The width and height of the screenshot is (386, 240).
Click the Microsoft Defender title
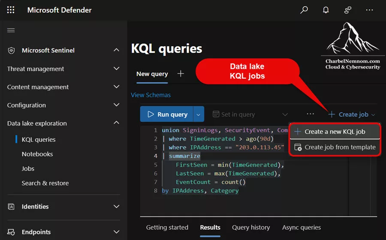59,10
